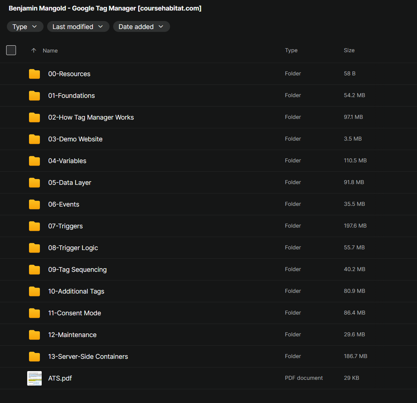
Task: Click the 02-How Tag Manager Works folder icon
Action: click(34, 117)
